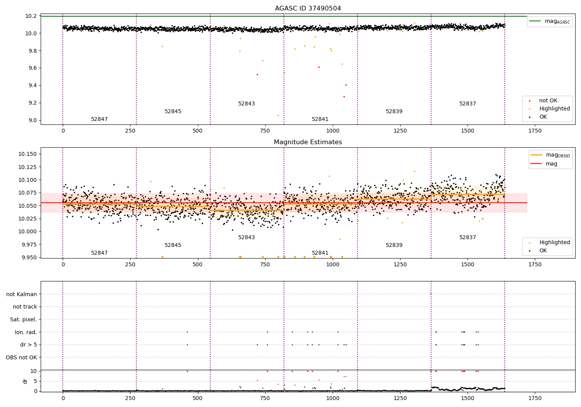Click the "AGASC ID 37490504" plot title
The width and height of the screenshot is (581, 407).
[x=308, y=9]
